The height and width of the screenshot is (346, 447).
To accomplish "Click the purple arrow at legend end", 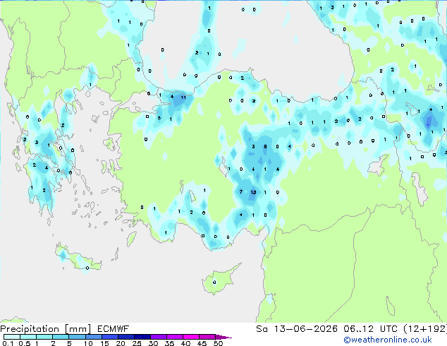I will (223, 337).
